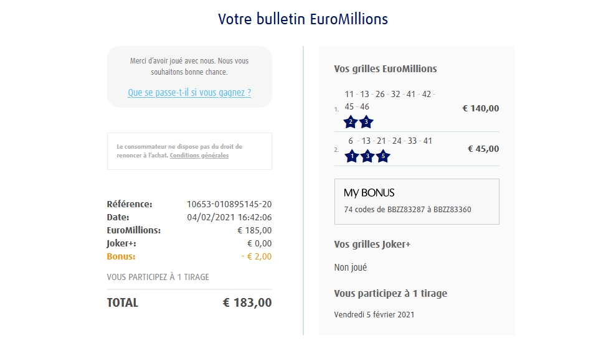Viewport: 606px width, 341px height.
Task: Click star number 3 in the second grid
Action: click(367, 156)
